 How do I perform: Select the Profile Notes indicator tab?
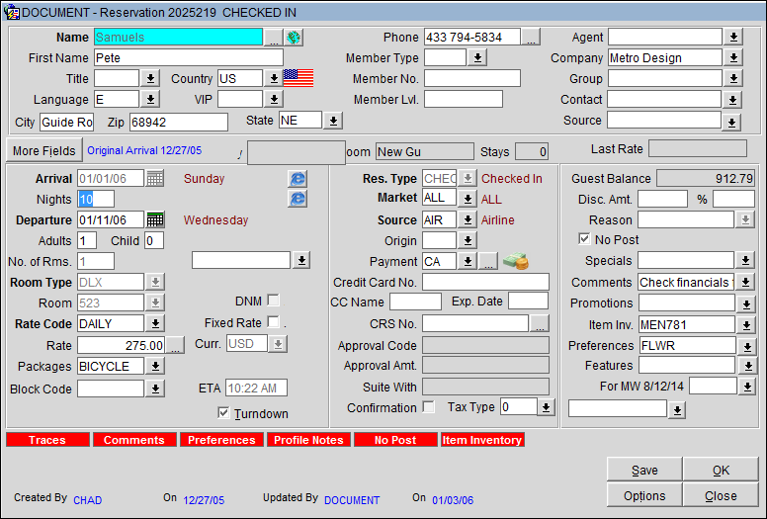[x=308, y=440]
